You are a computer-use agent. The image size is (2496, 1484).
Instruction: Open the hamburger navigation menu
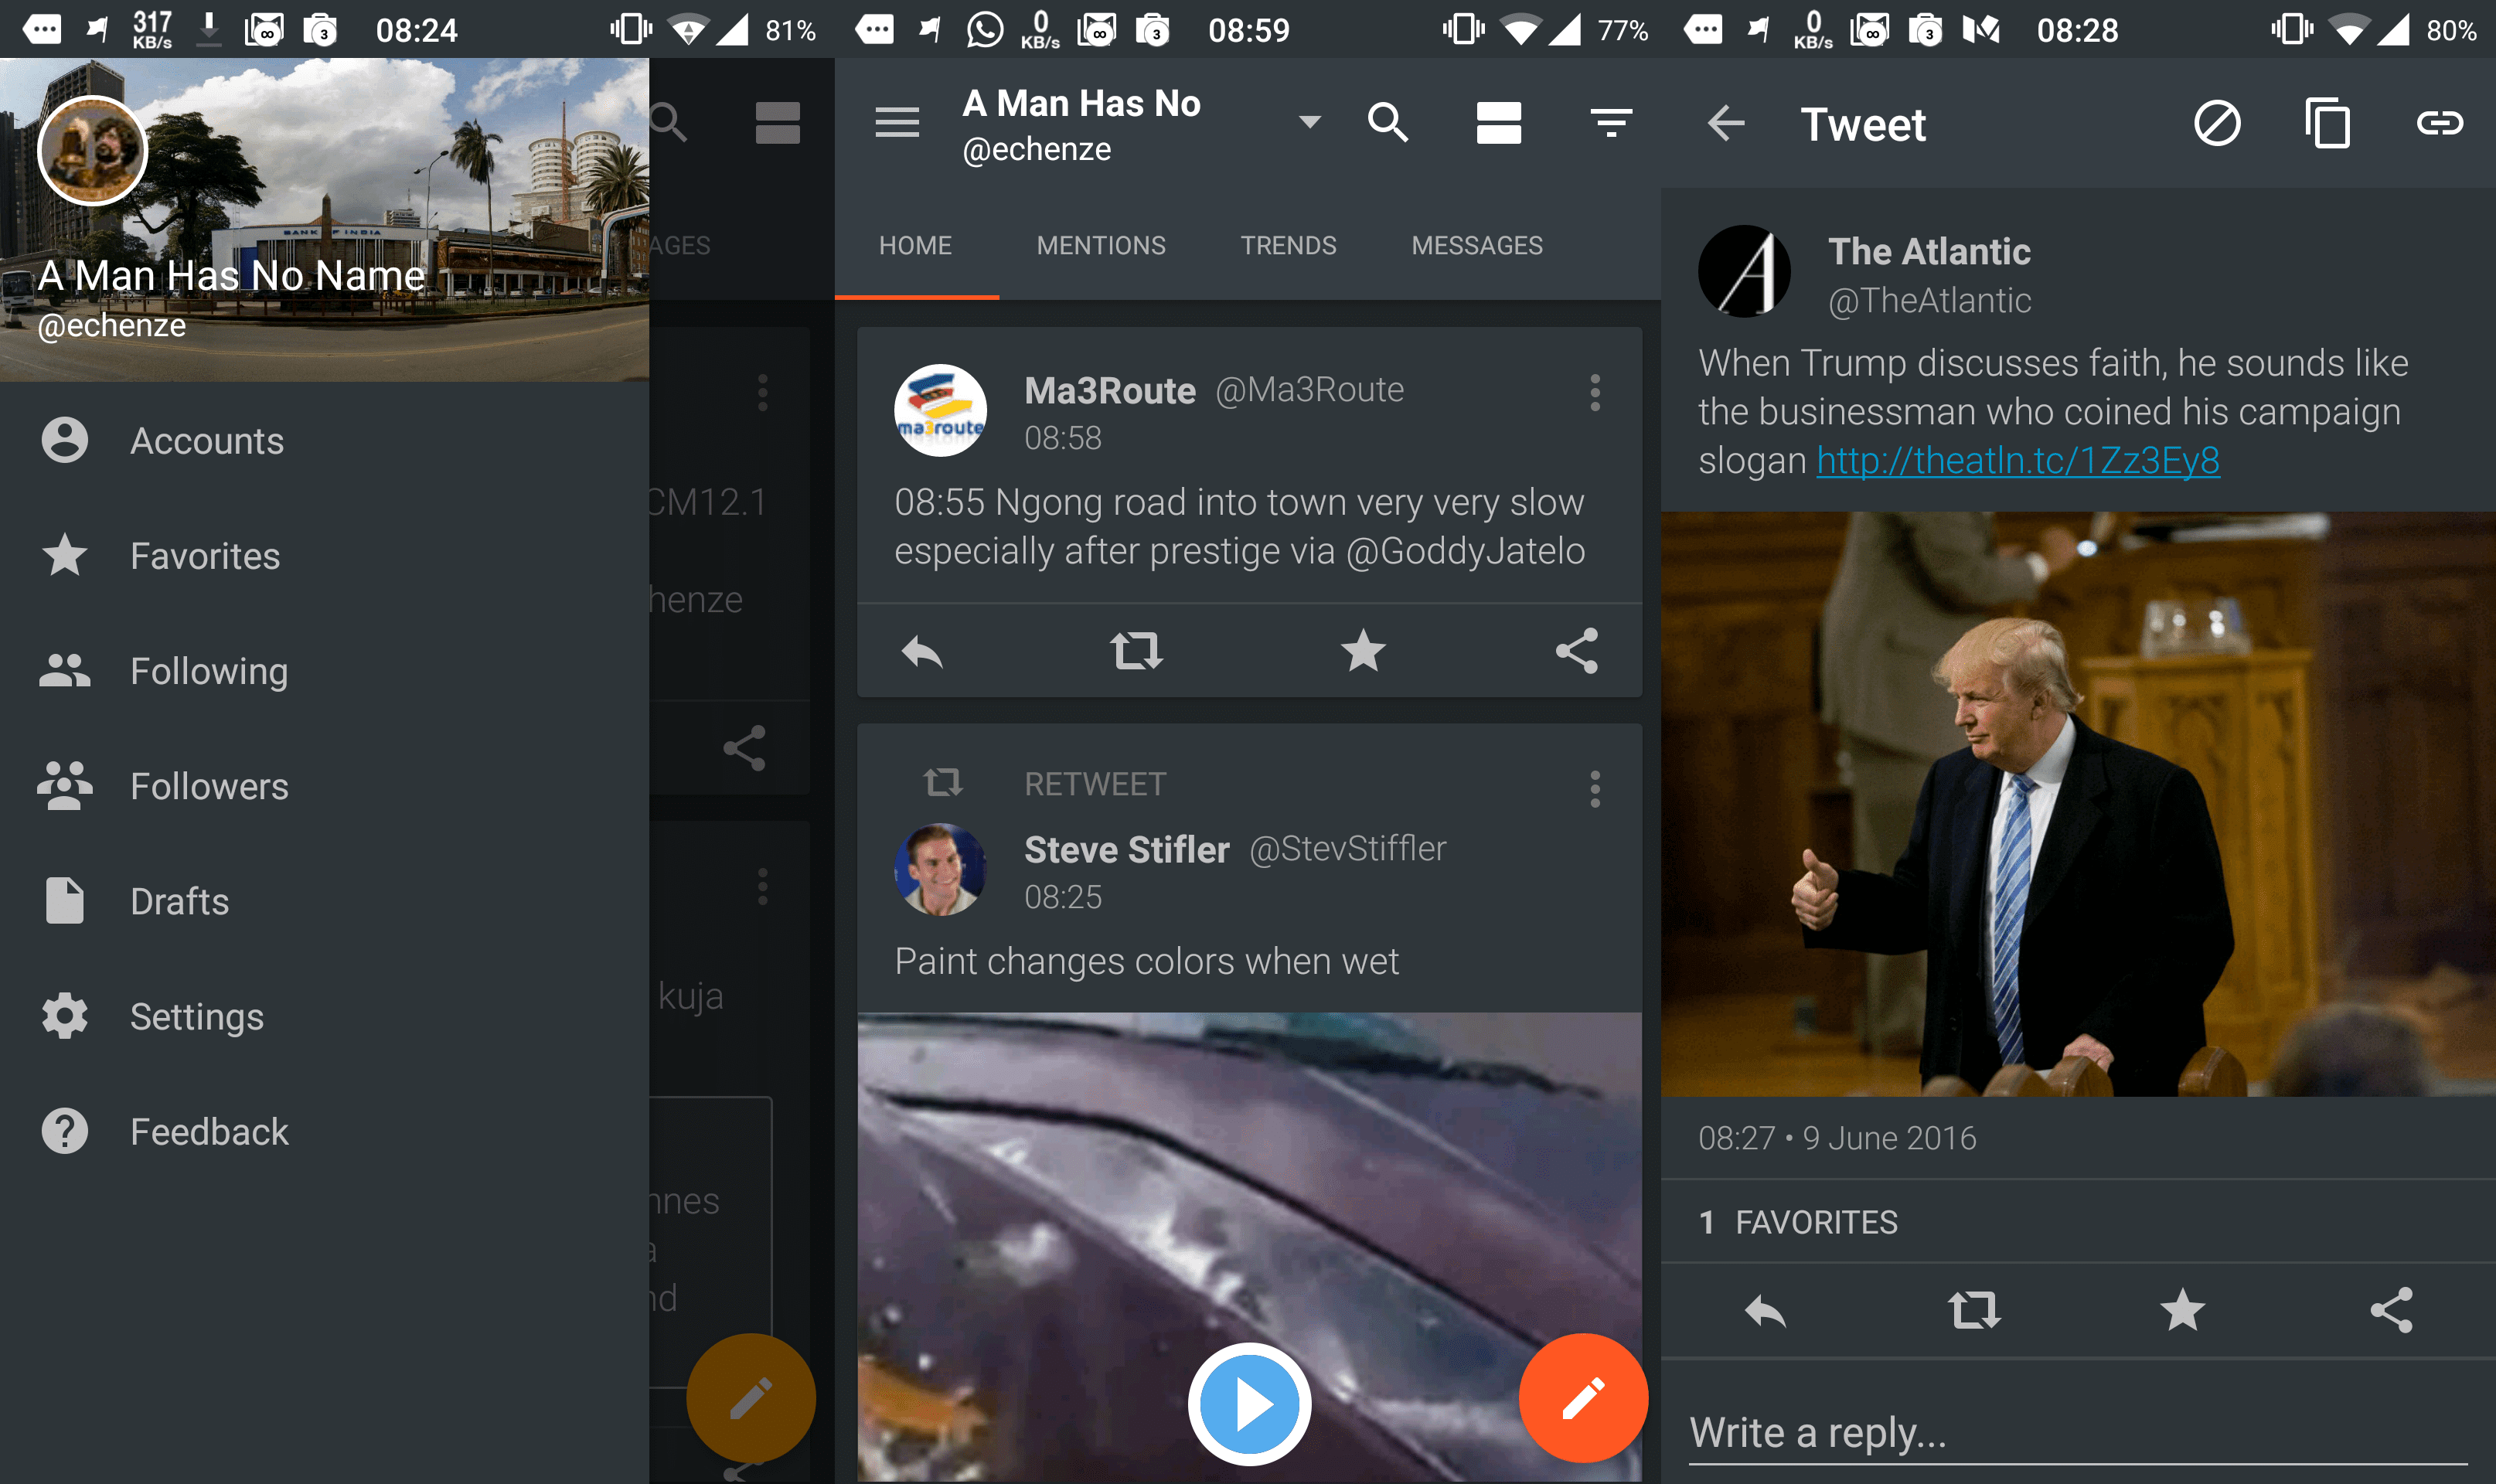pos(897,123)
